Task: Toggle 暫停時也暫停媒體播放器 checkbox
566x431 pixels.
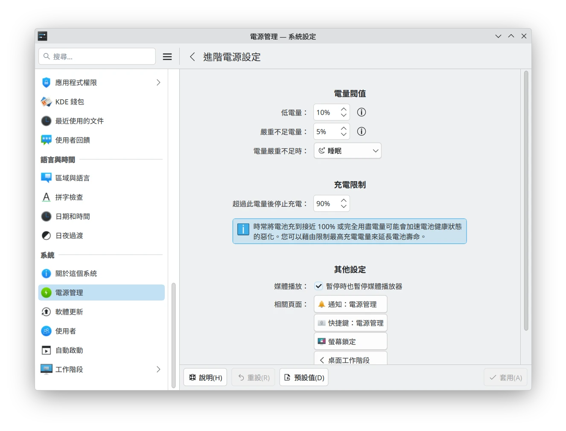Action: pos(318,286)
